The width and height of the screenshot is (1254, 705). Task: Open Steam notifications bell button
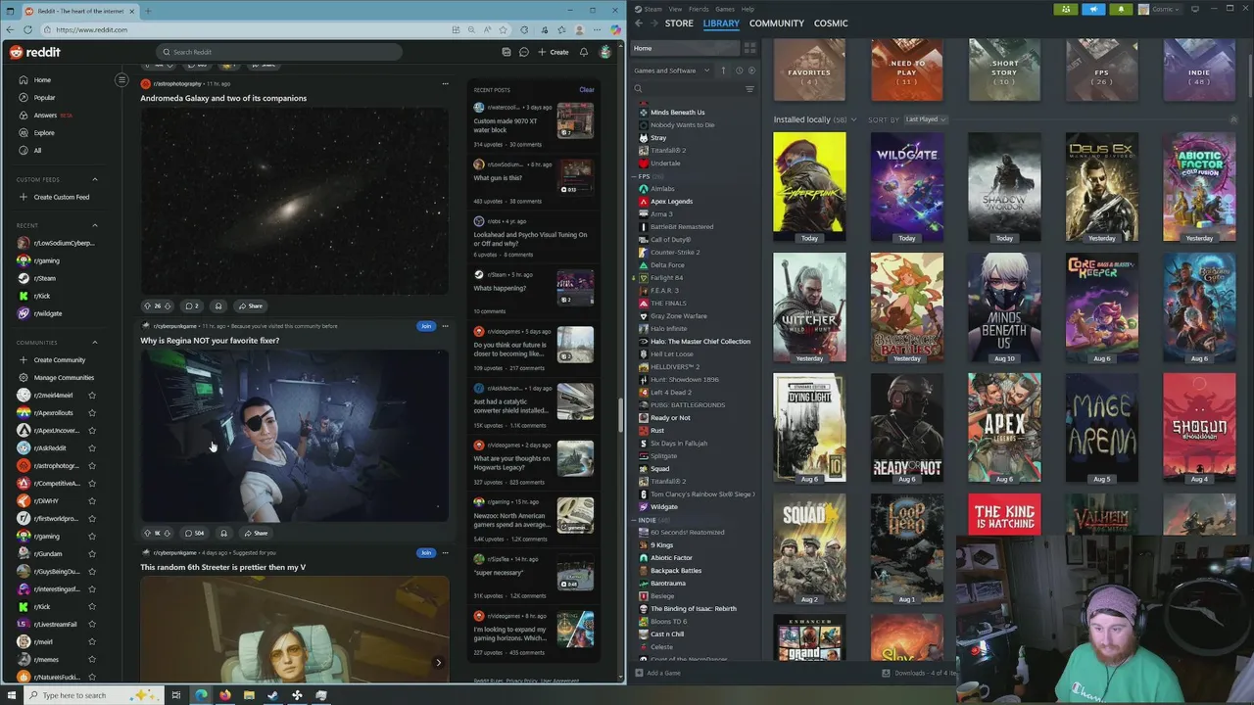[x=1121, y=9]
